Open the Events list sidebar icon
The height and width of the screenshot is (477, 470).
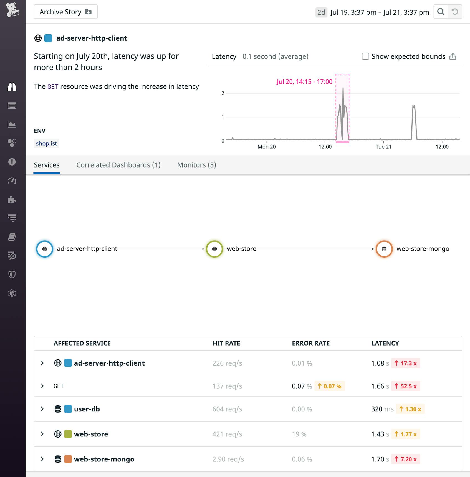click(12, 106)
